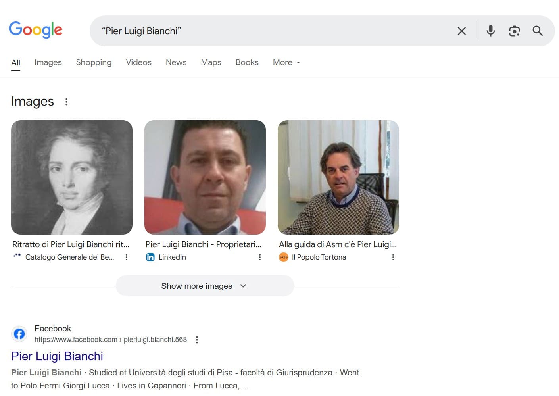Click the Il Popolo Tortona source icon
Screen dimensions: 559x396
[x=284, y=257]
